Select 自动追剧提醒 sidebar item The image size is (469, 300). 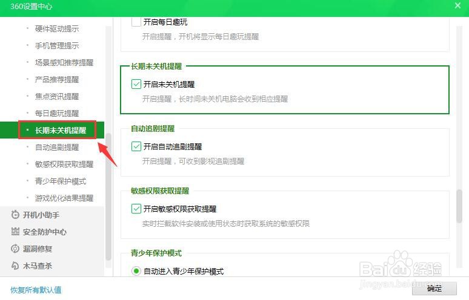click(x=57, y=147)
